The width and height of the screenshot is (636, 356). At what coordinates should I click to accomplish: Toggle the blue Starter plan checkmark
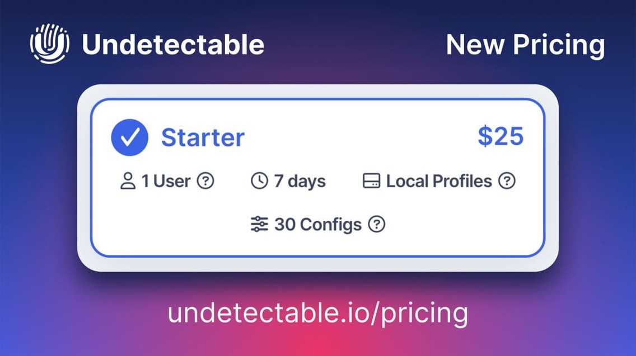click(130, 137)
